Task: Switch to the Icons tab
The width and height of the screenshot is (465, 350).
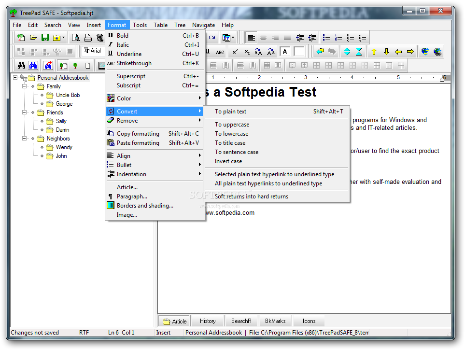Action: click(x=309, y=321)
